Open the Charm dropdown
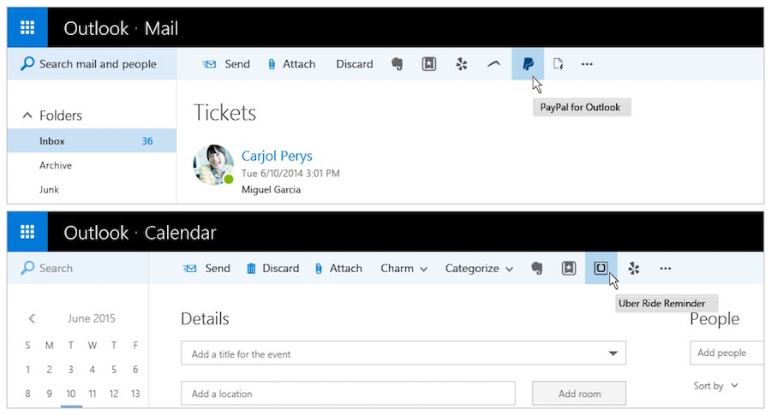771x415 pixels. tap(403, 268)
